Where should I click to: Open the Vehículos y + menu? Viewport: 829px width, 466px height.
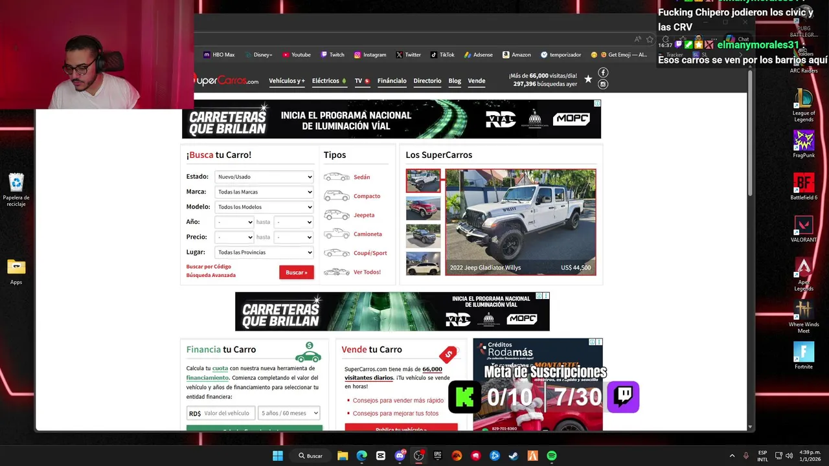click(287, 81)
